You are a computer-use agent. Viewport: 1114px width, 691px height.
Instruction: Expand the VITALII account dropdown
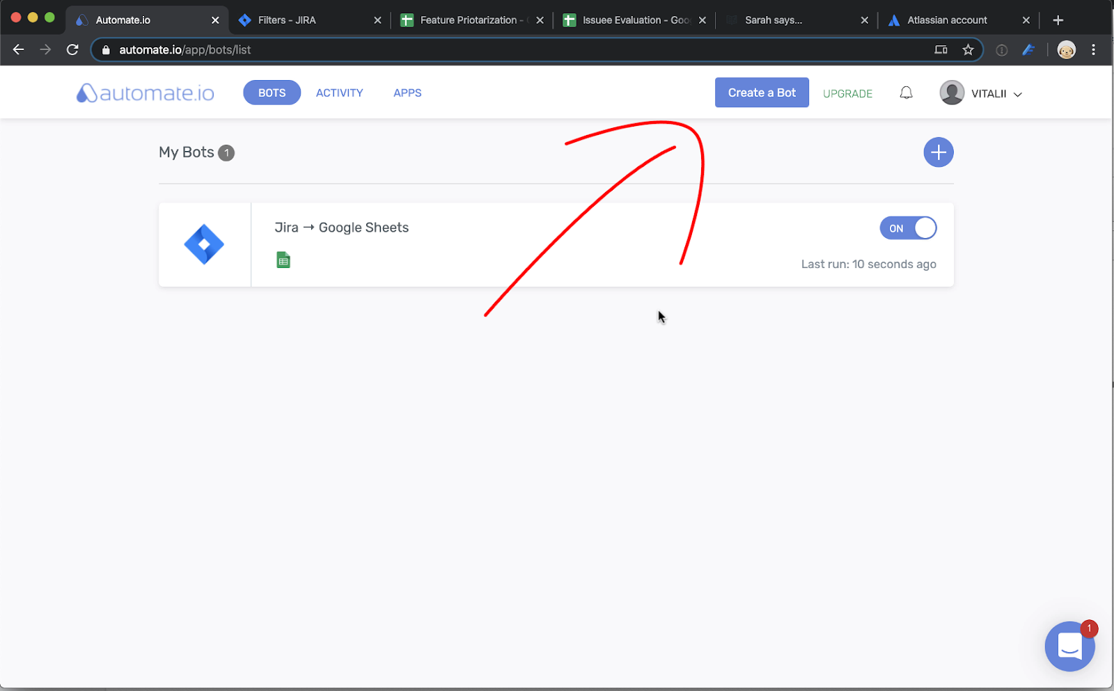1017,94
